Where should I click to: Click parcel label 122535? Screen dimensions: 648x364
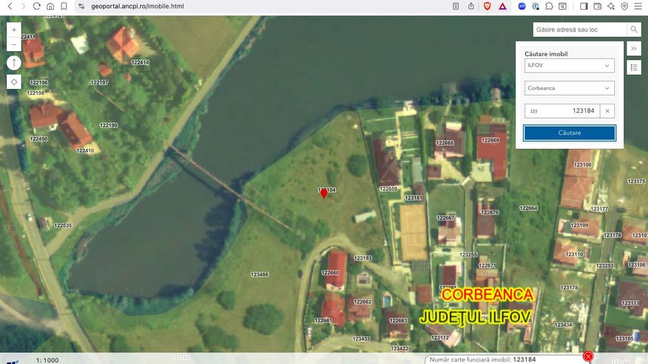tap(63, 226)
